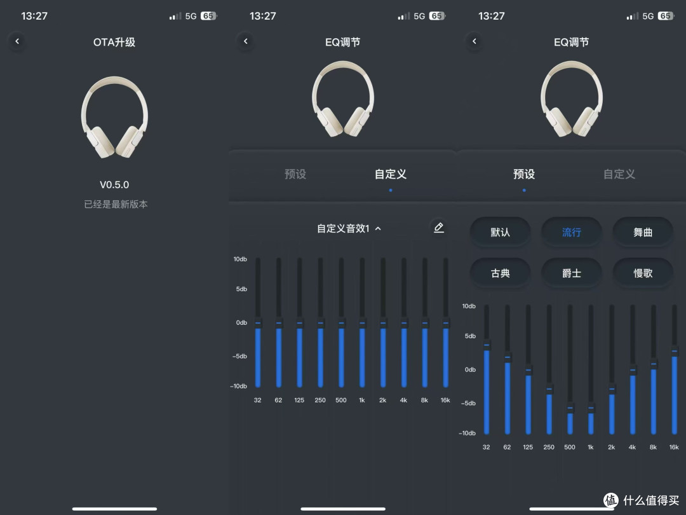Click the 250 Hz preset EQ slider handle
Viewport: 686px width, 515px height.
pyautogui.click(x=549, y=389)
